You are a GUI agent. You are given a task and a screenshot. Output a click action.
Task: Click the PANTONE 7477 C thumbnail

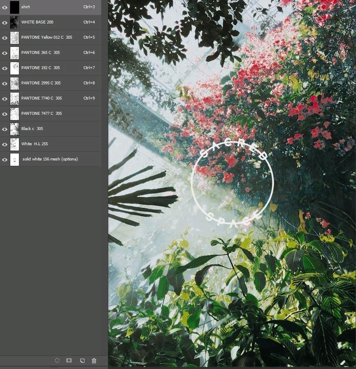pyautogui.click(x=14, y=114)
